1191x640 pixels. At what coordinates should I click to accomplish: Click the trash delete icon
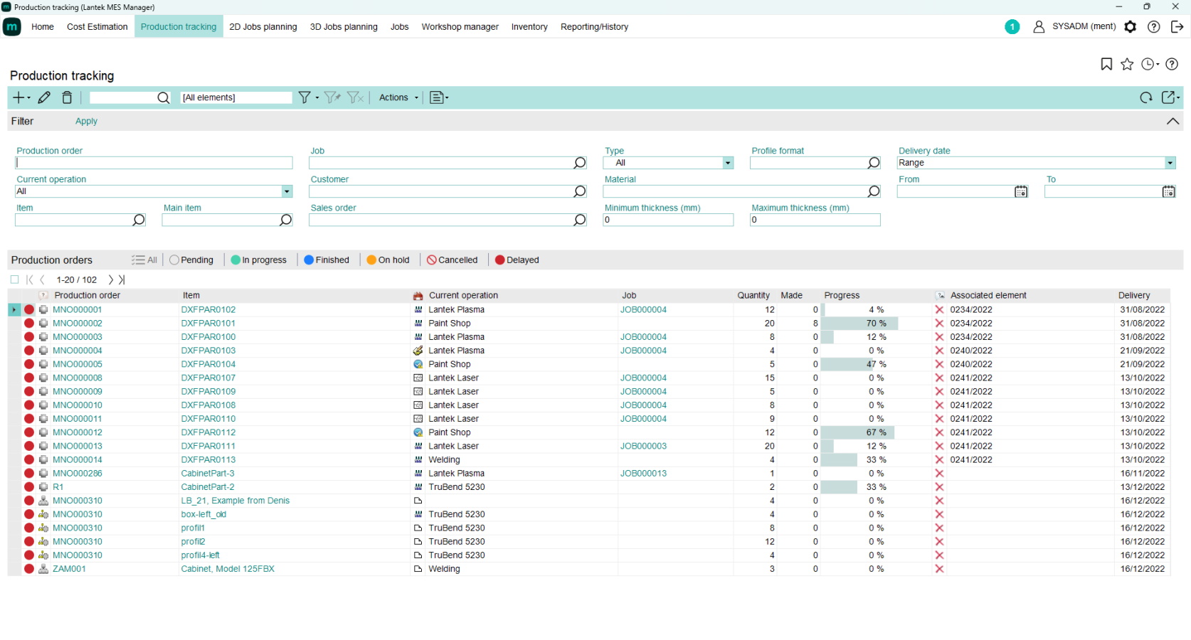[x=67, y=97]
